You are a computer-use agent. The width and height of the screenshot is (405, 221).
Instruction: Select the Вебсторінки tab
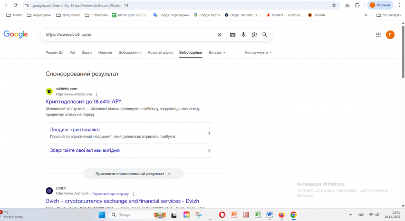190,52
